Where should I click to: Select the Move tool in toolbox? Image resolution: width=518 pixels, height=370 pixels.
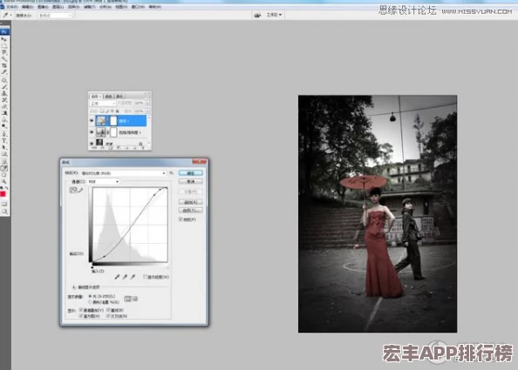tap(4, 39)
